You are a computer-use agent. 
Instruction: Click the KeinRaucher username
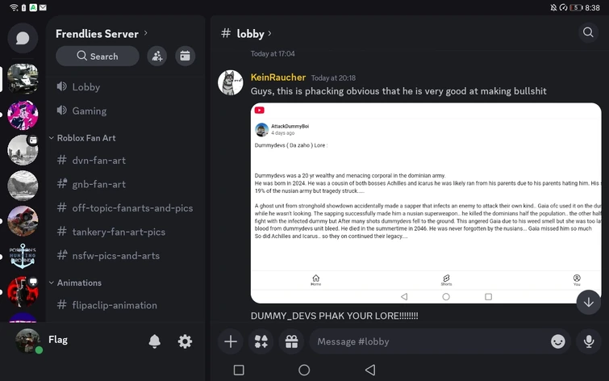coord(278,77)
